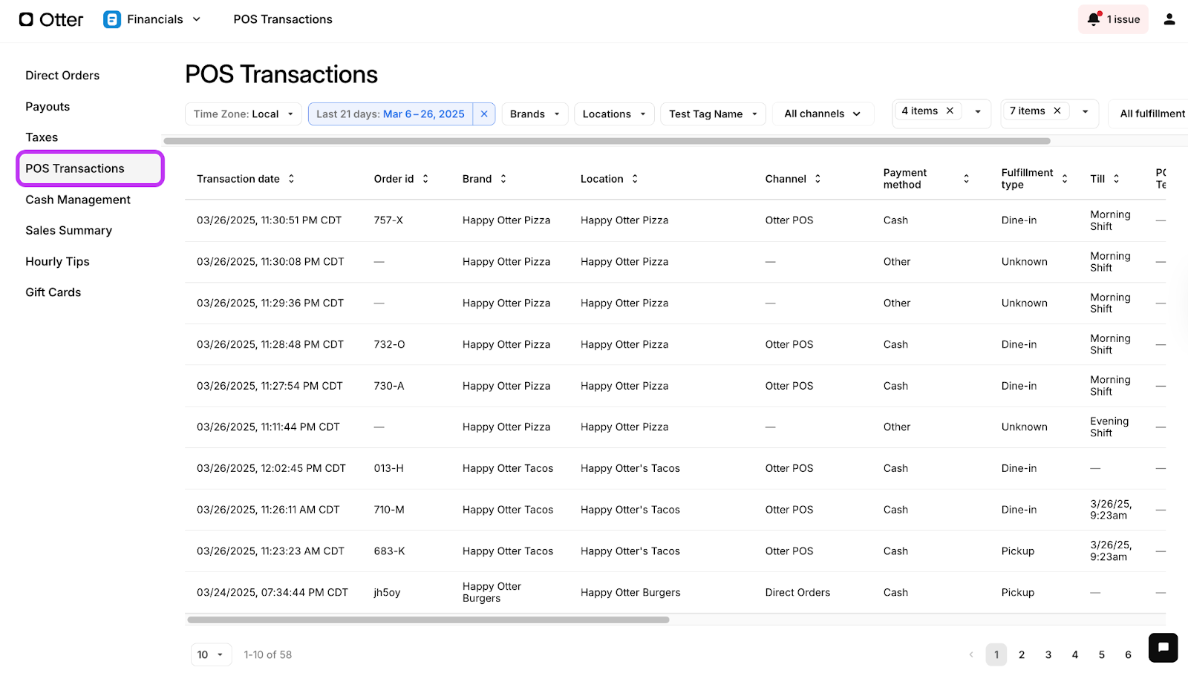Select POS Transactions in sidebar
The width and height of the screenshot is (1188, 673).
click(x=90, y=168)
